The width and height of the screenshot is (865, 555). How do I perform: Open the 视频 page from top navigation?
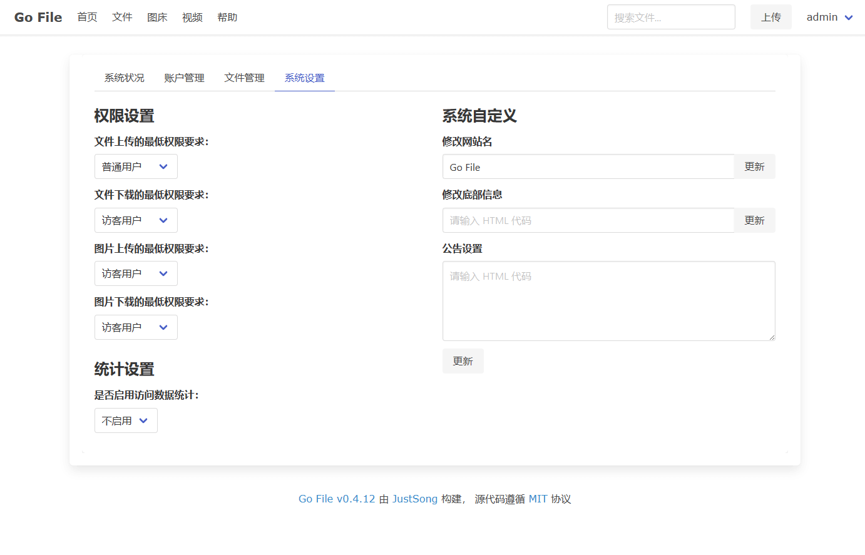coord(192,17)
